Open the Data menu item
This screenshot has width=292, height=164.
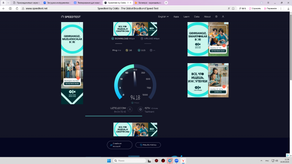(x=197, y=17)
